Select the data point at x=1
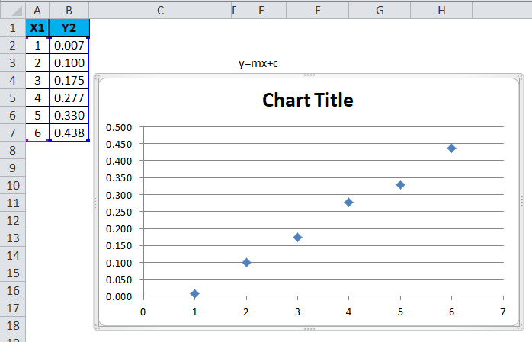This screenshot has height=342, width=532. (x=195, y=293)
